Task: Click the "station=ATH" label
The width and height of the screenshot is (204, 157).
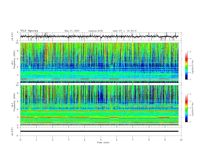Action: point(96,31)
